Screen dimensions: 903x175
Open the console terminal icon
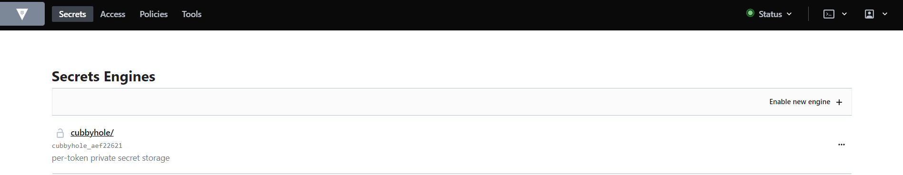(829, 14)
